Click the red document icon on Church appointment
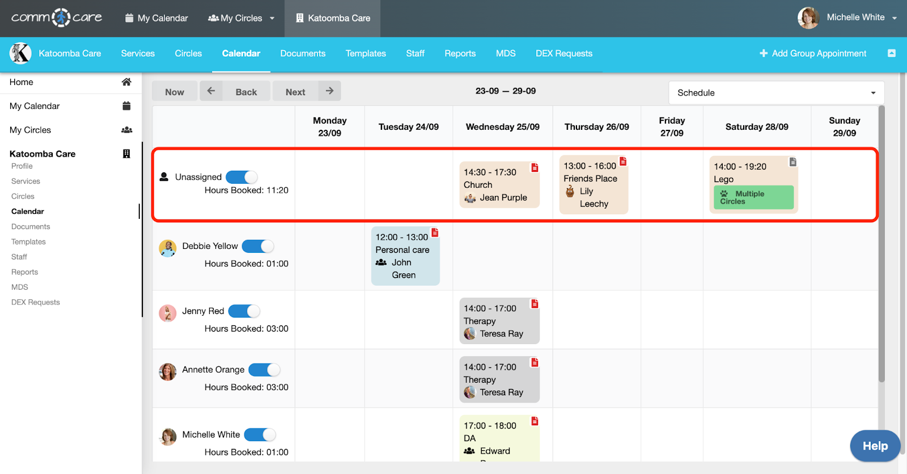The width and height of the screenshot is (907, 474). (x=534, y=168)
